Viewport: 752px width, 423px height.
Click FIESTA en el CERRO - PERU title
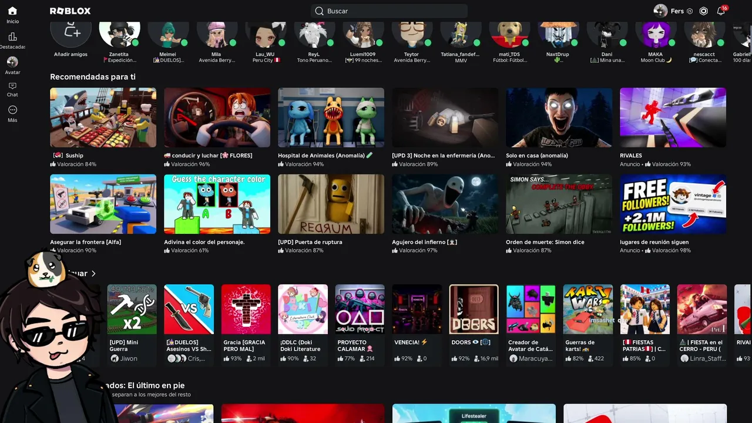(701, 345)
